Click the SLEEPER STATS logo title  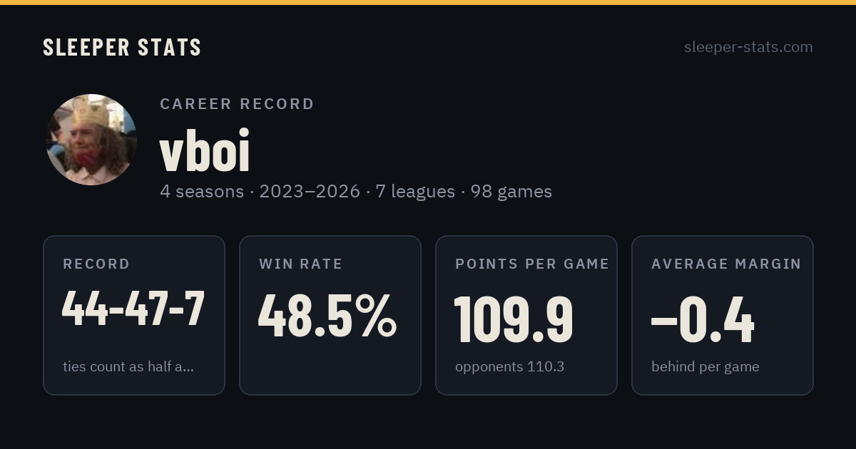coord(122,47)
